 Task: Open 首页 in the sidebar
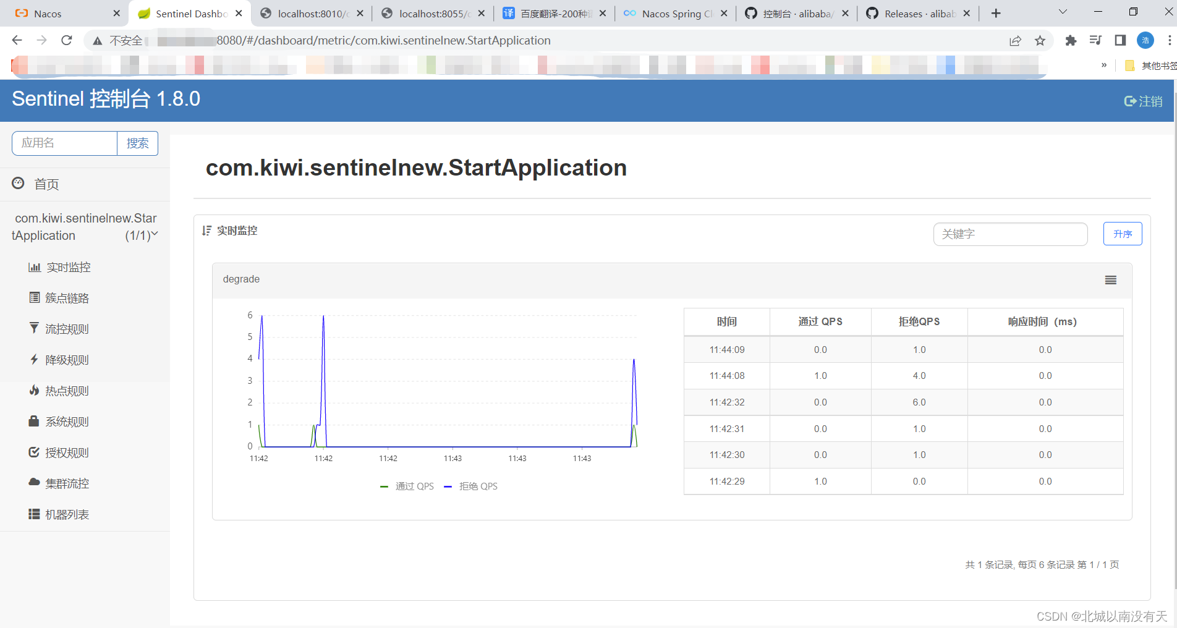[x=46, y=184]
